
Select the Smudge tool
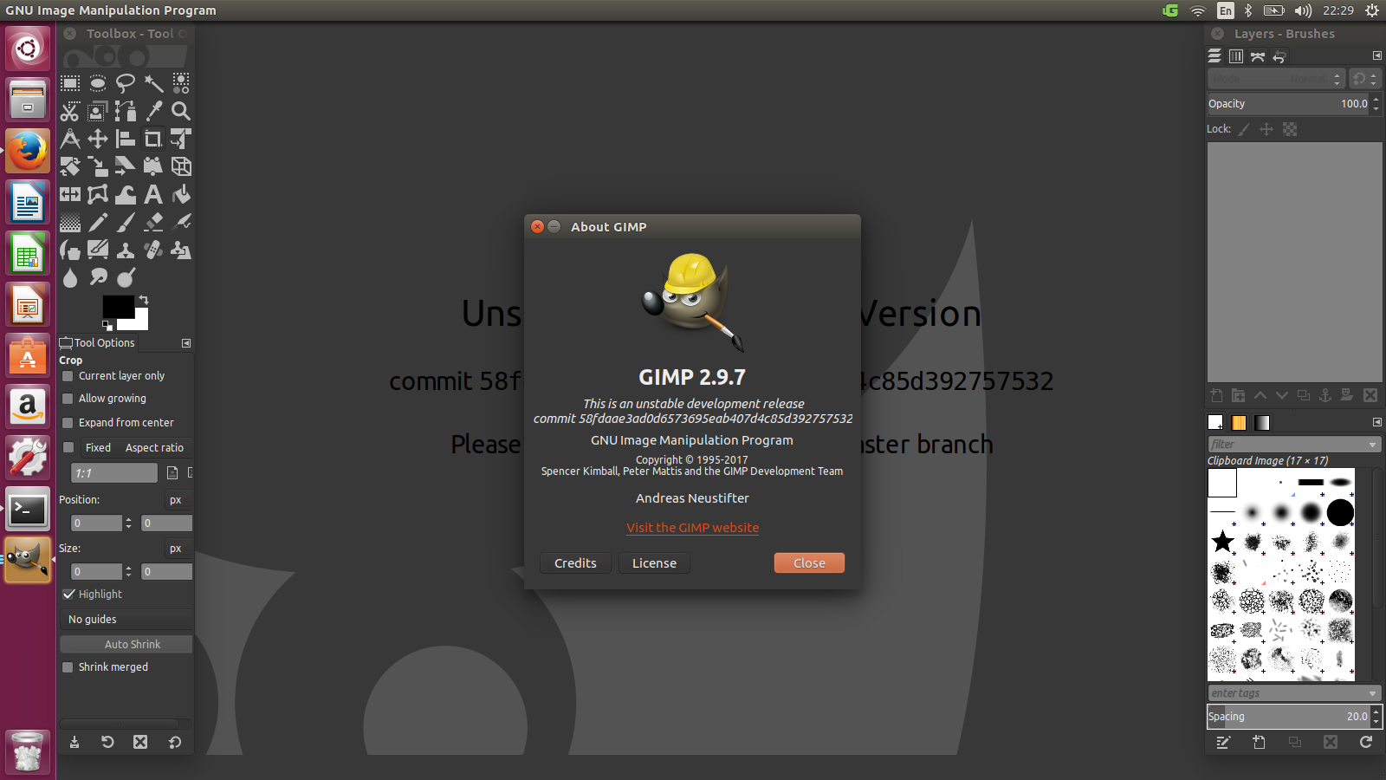coord(98,277)
